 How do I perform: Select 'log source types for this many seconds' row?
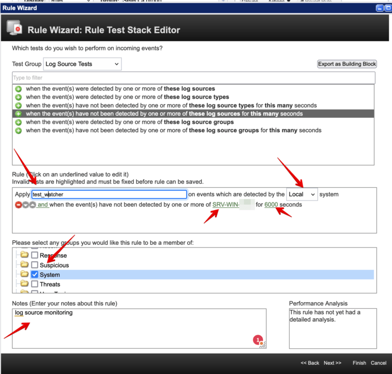click(193, 106)
